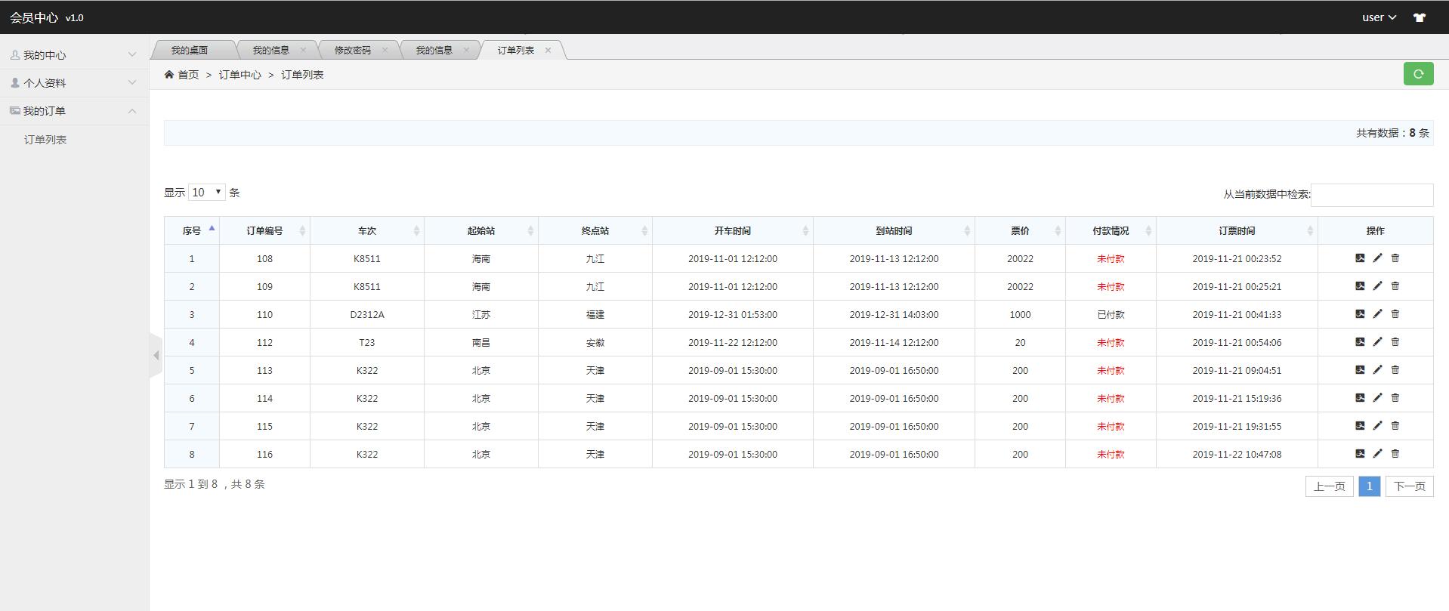Screen dimensions: 1449x611
Task: Go to next page 下一页
Action: tap(1409, 486)
